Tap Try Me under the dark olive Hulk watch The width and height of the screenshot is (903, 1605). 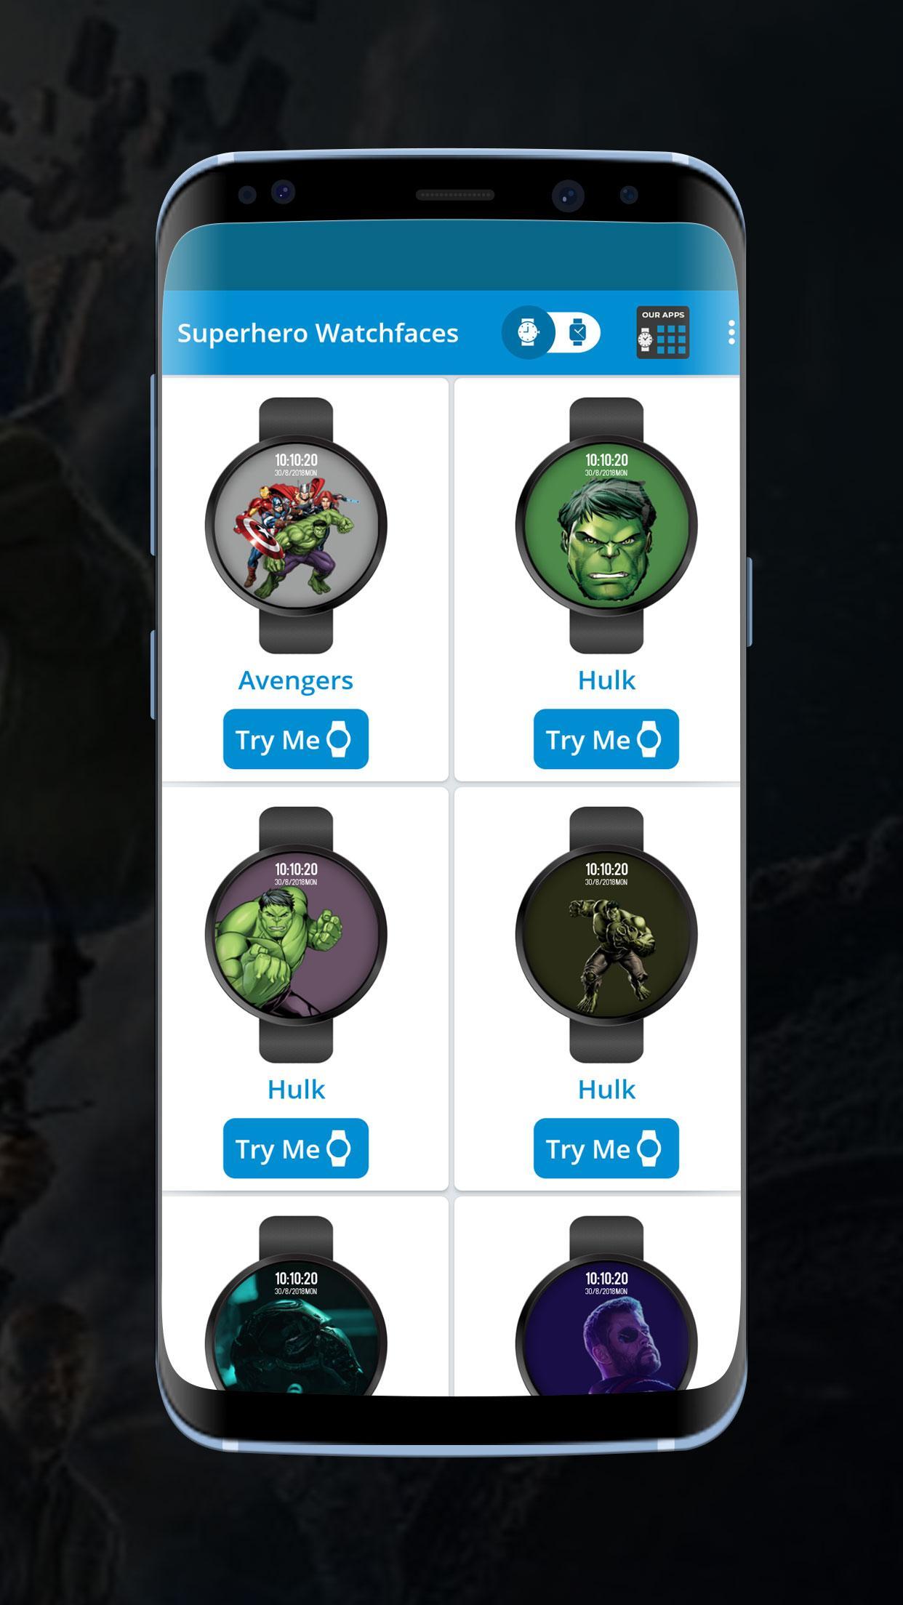click(x=606, y=1149)
